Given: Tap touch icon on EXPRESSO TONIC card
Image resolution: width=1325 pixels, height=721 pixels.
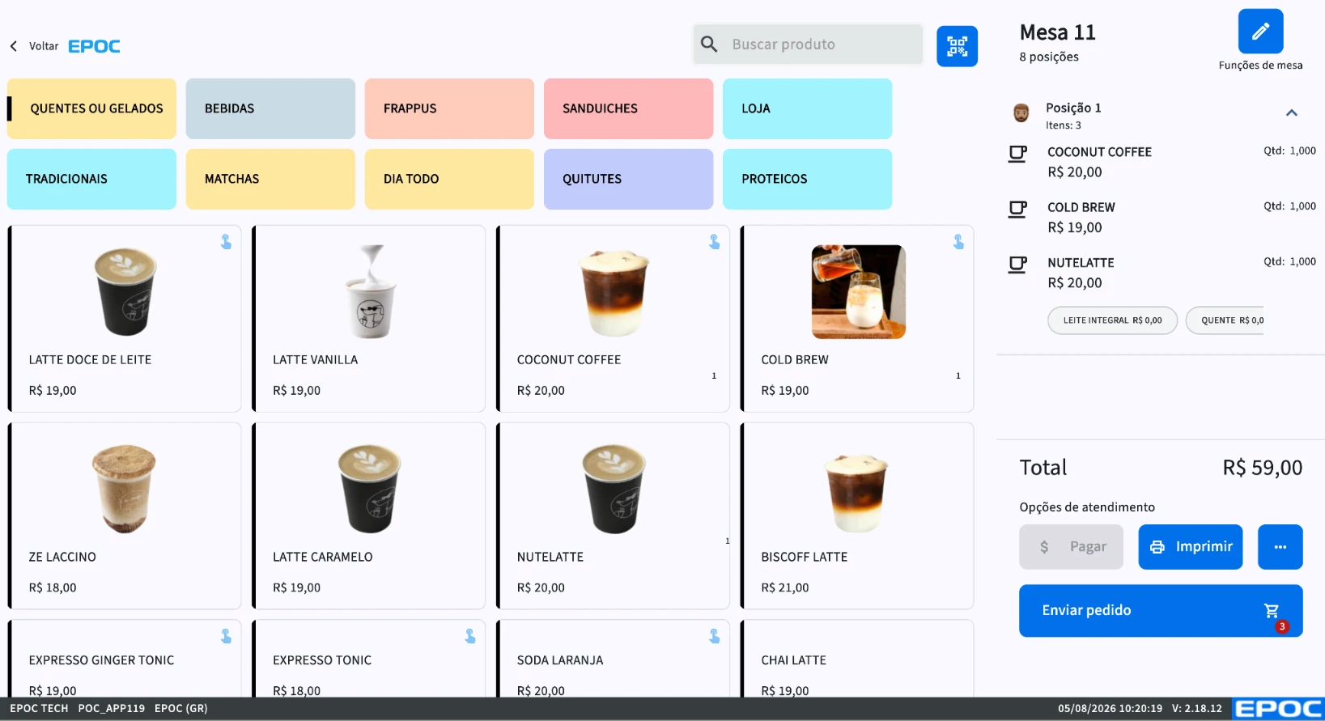Looking at the screenshot, I should (x=470, y=637).
